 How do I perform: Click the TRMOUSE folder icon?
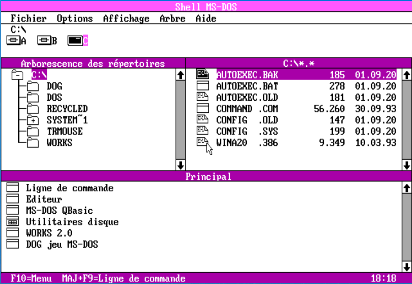(33, 131)
